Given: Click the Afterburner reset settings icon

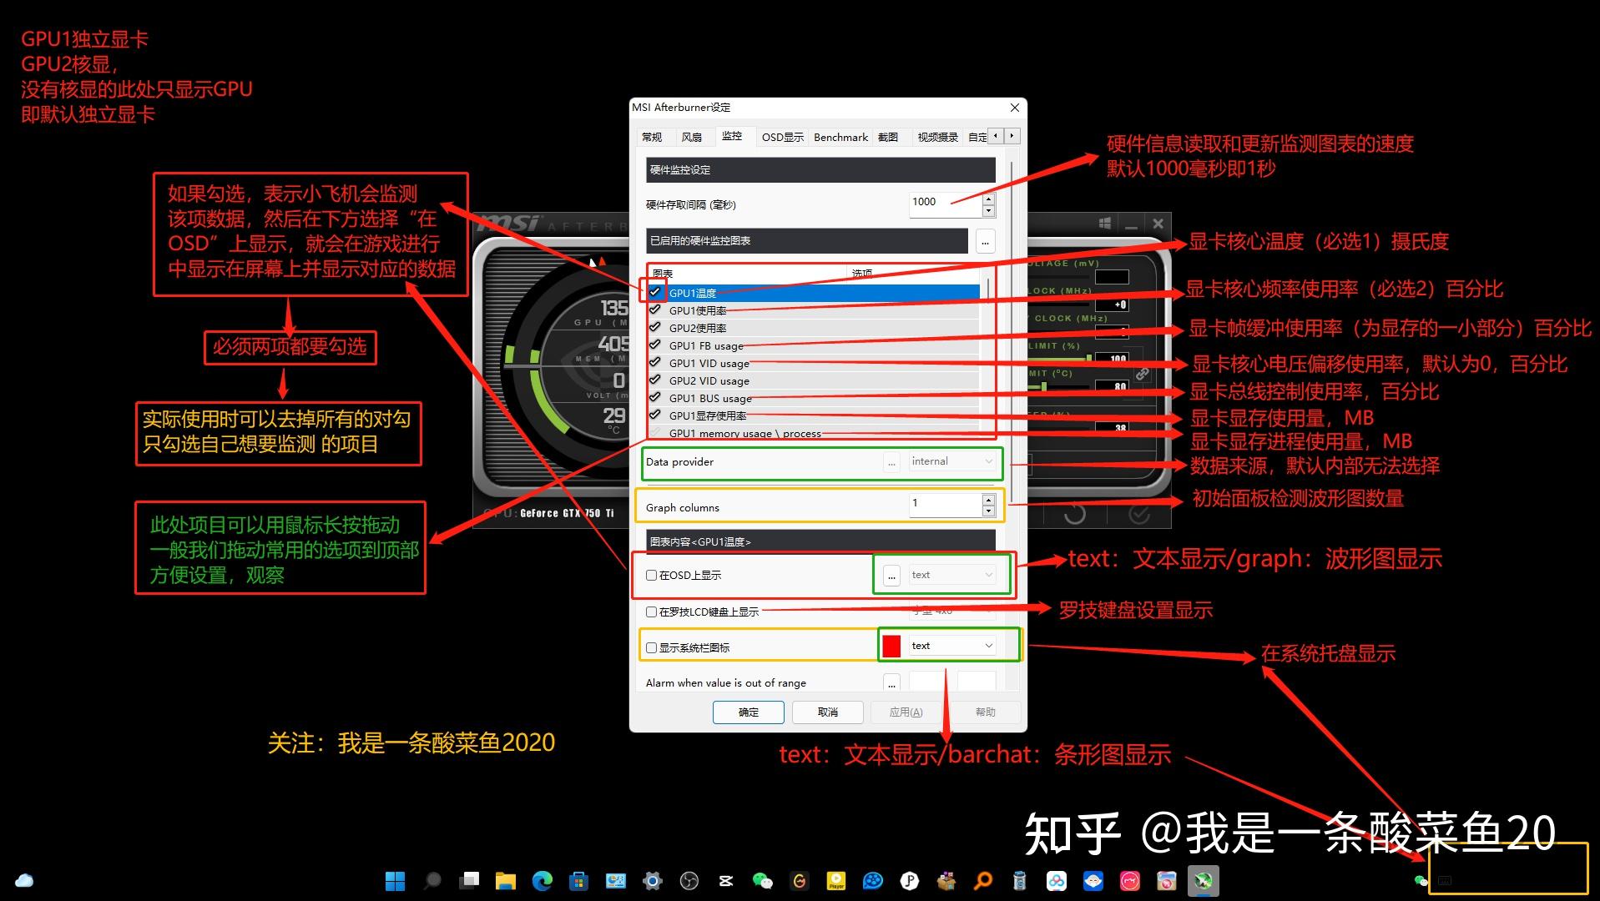Looking at the screenshot, I should pyautogui.click(x=1075, y=514).
